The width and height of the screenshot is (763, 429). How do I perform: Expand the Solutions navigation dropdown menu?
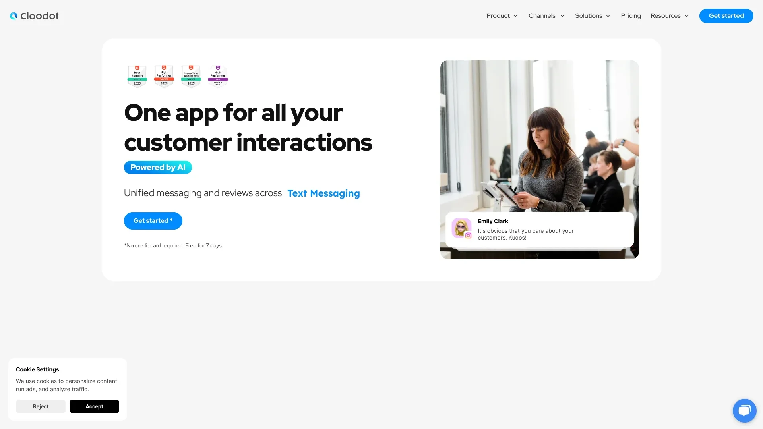593,16
